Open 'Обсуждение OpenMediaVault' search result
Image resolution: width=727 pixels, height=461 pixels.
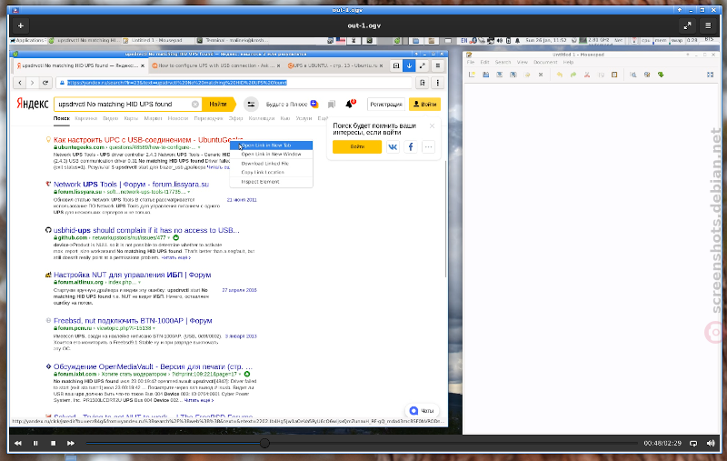coord(153,366)
